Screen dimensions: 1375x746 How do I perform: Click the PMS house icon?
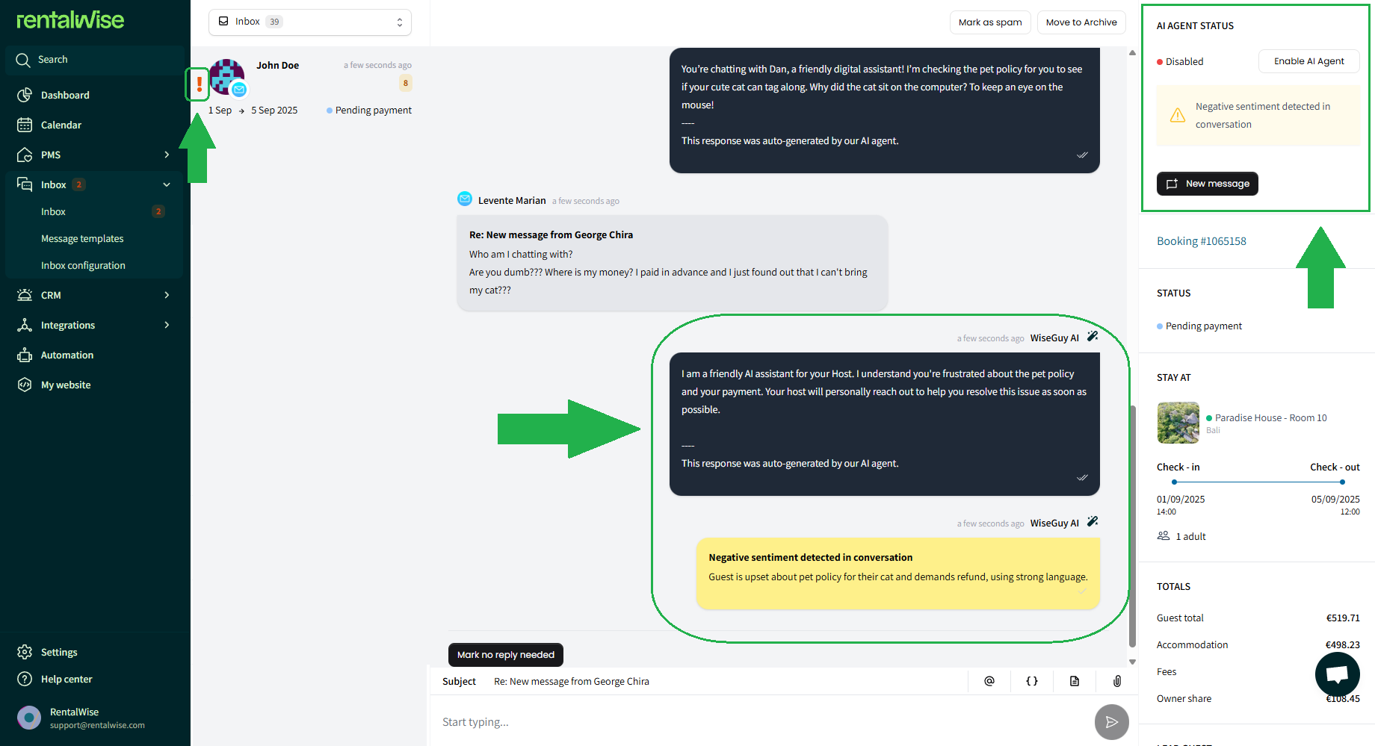(x=25, y=155)
